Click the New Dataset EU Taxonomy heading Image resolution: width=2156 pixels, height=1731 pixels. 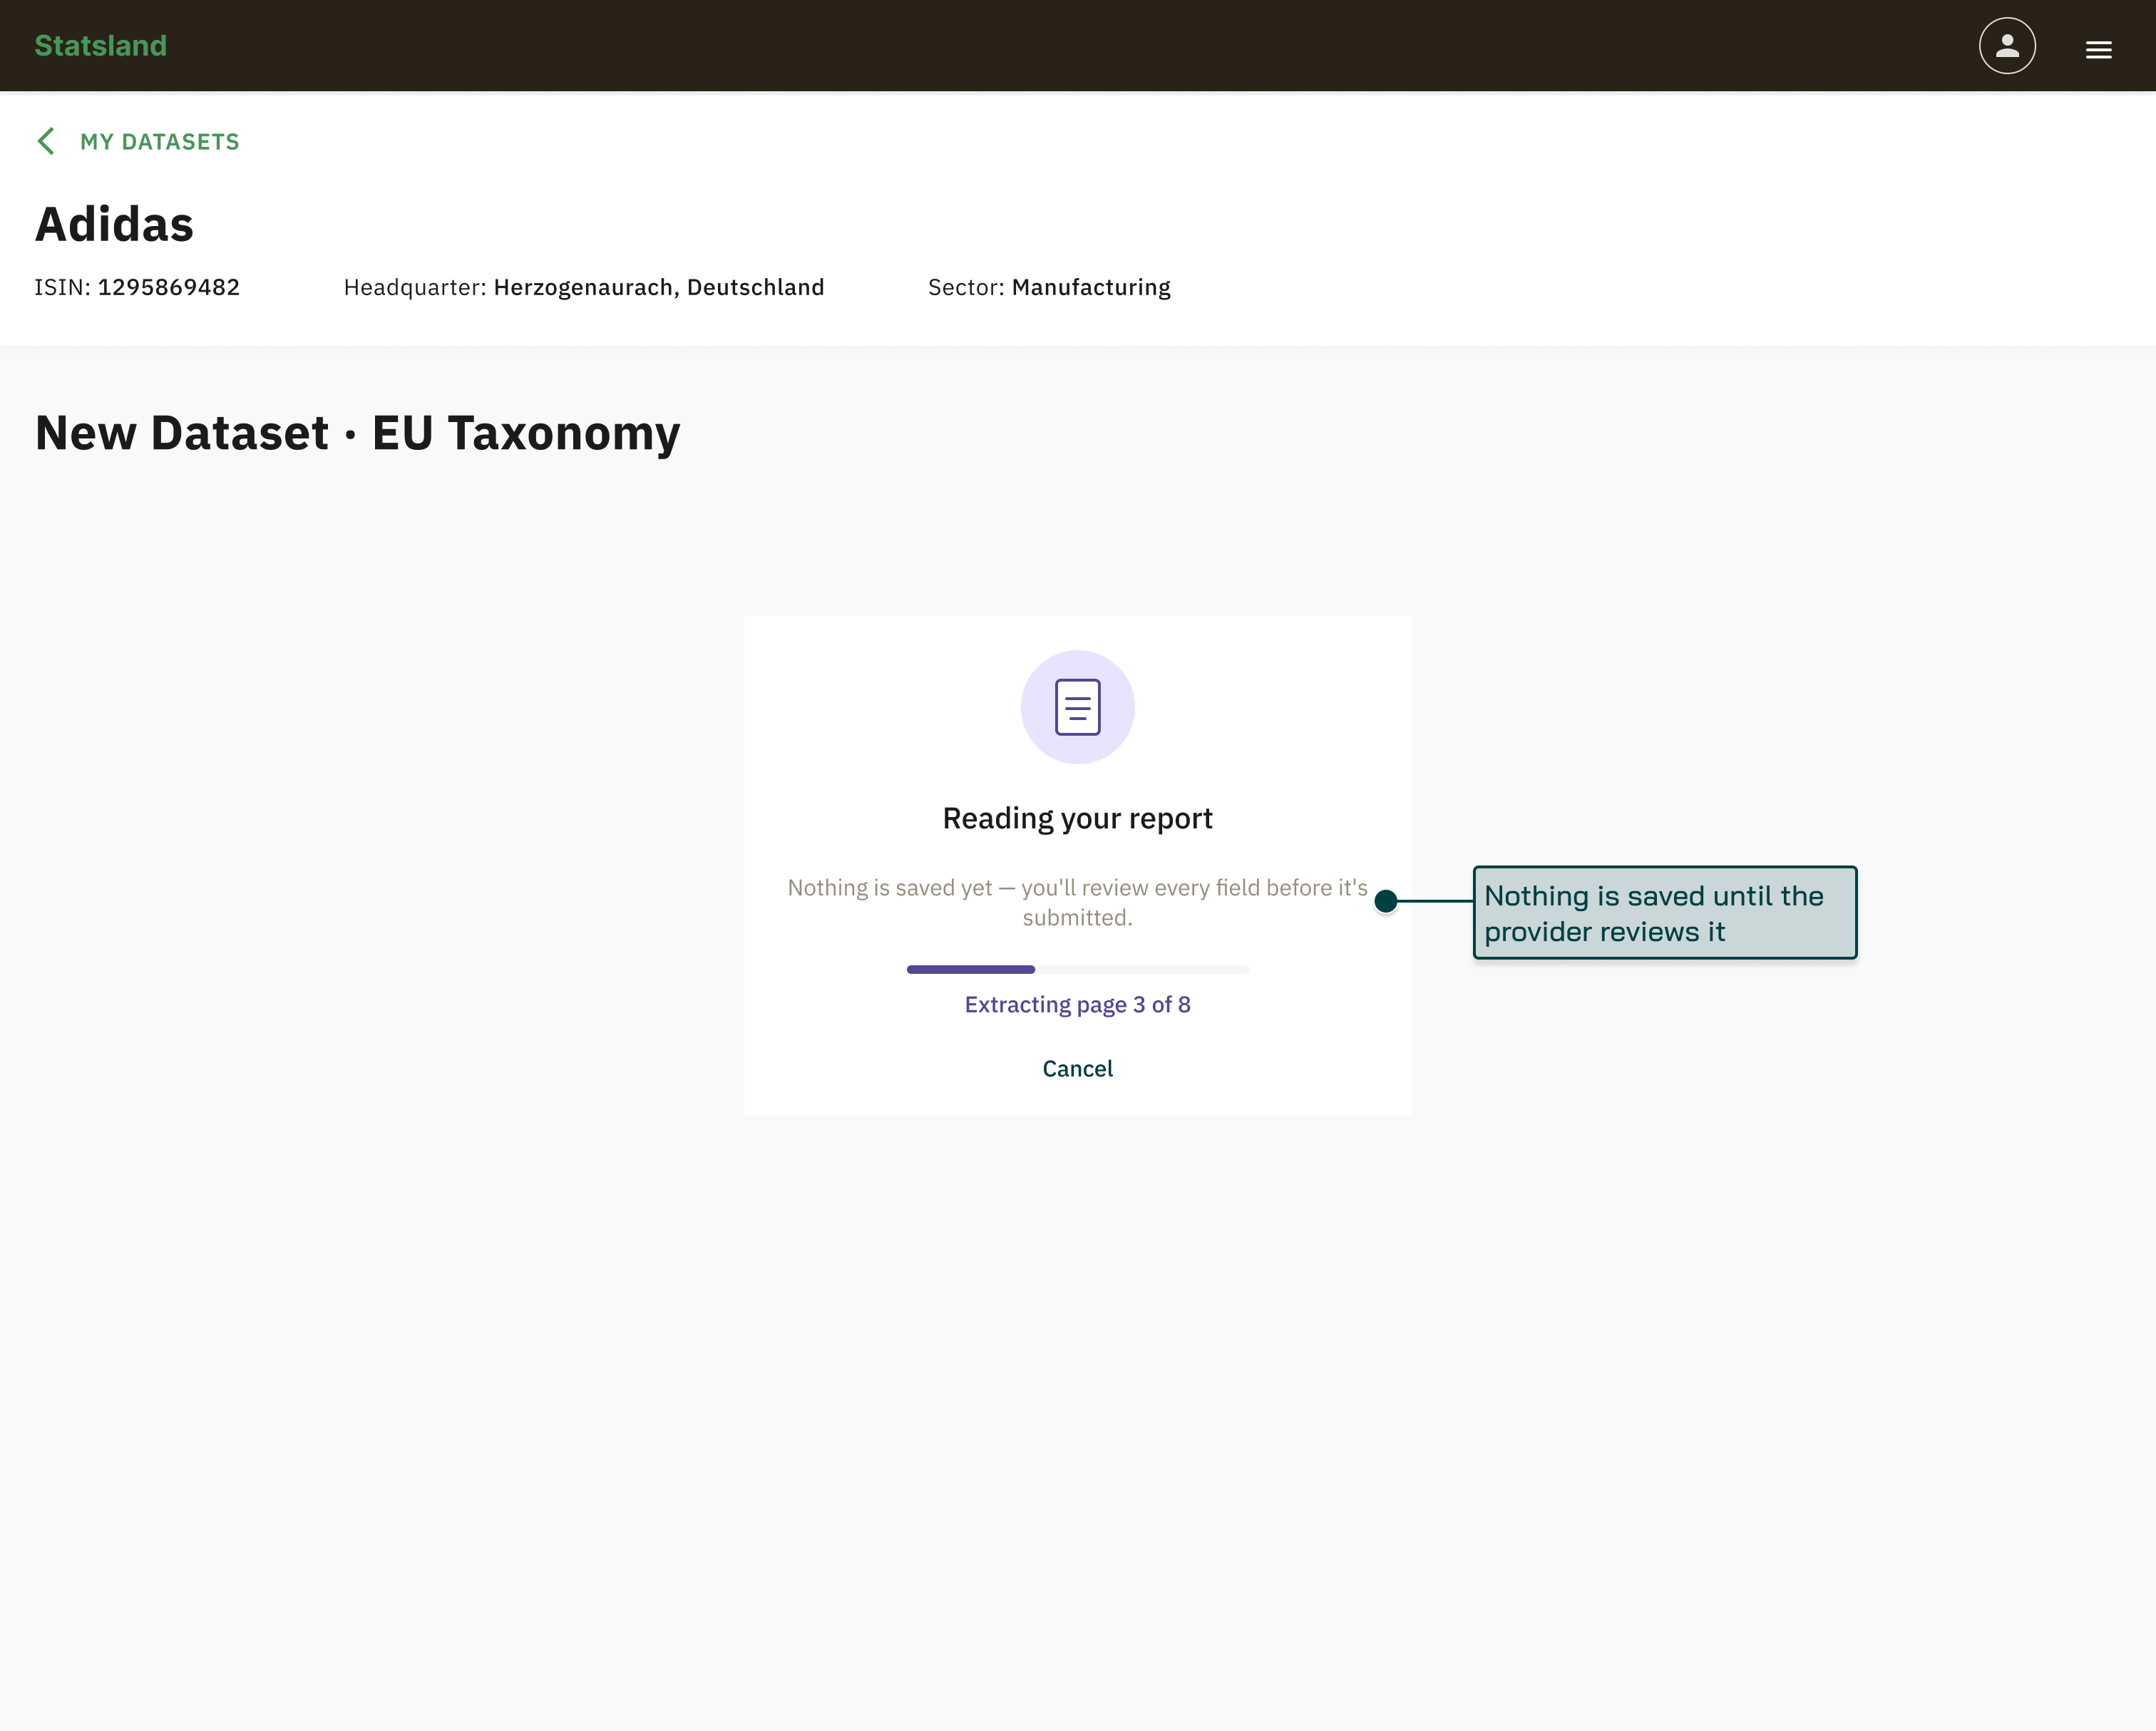(358, 433)
